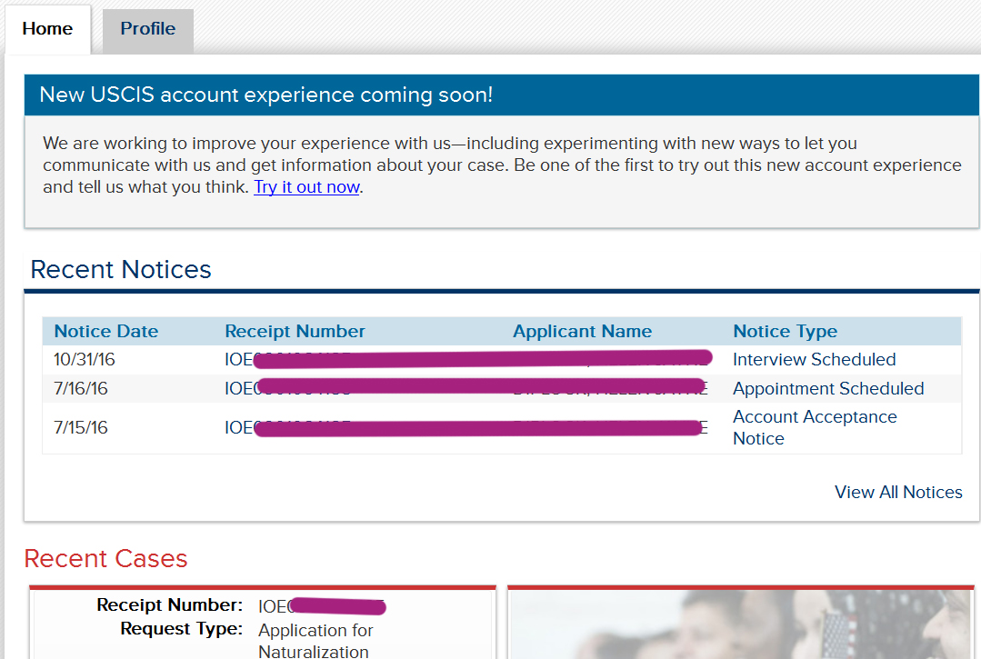Open the Interview Scheduled notice
The width and height of the screenshot is (981, 659).
tap(814, 359)
